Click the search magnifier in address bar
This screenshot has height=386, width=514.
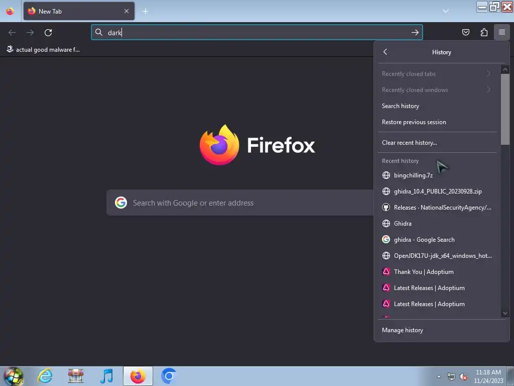pos(99,32)
